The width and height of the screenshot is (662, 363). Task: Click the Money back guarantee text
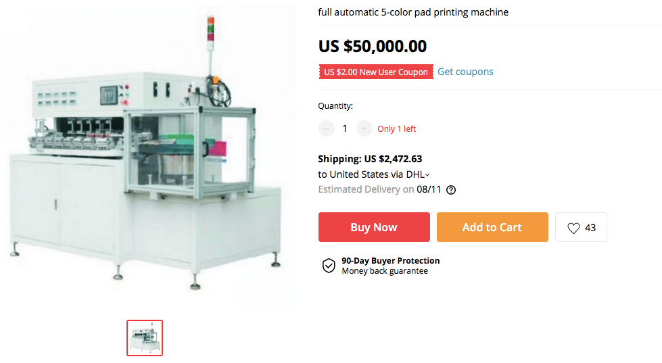385,271
